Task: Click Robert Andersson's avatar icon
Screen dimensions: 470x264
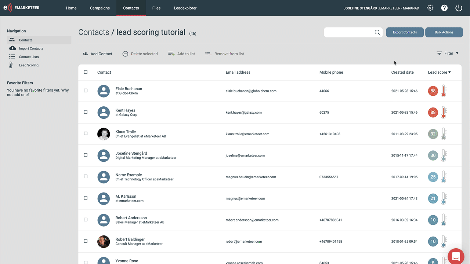Action: [x=104, y=220]
